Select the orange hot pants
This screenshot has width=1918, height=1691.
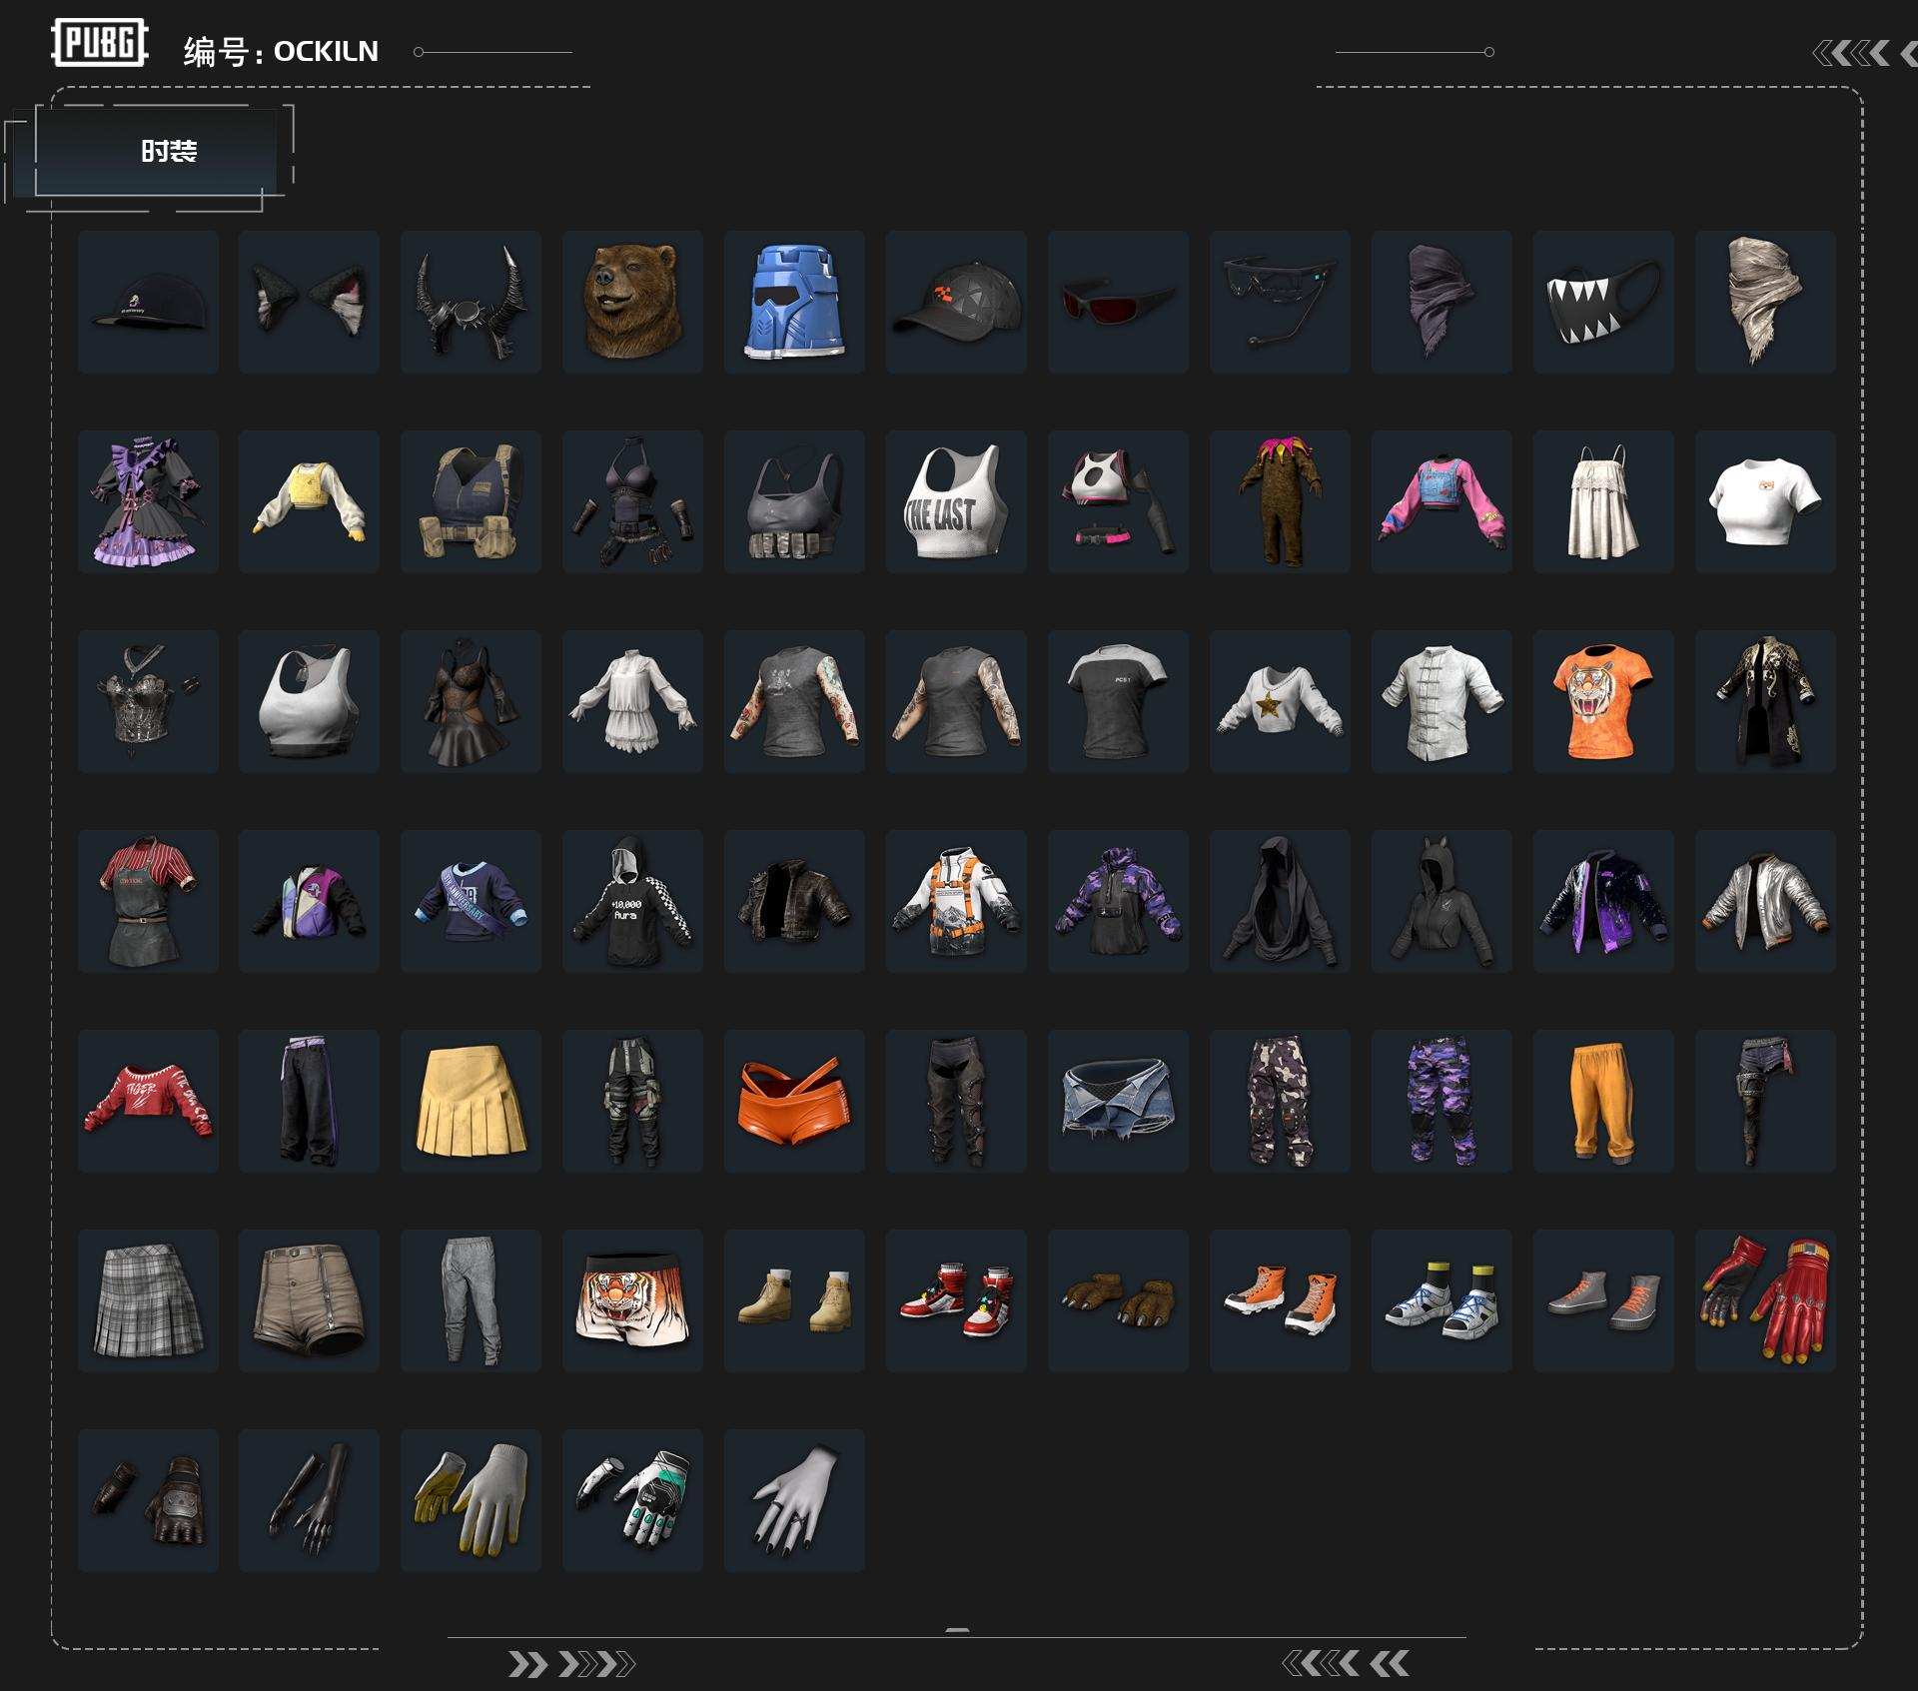point(794,1101)
